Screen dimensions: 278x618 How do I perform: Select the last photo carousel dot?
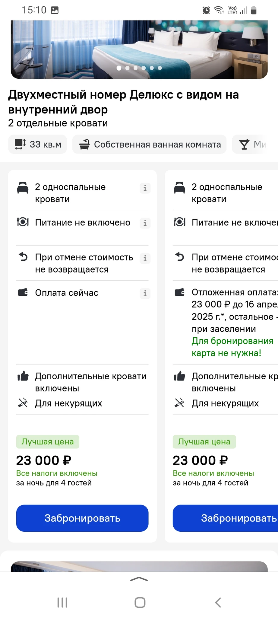[160, 68]
